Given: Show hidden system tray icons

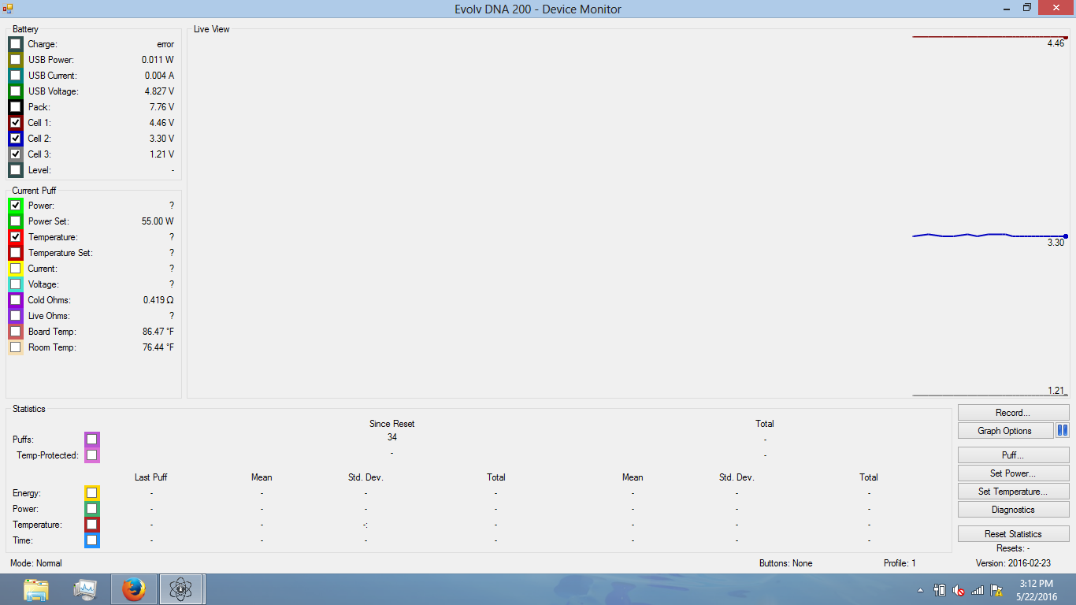Looking at the screenshot, I should pyautogui.click(x=920, y=590).
